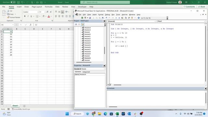Toggle Bold formatting in Excel
This screenshot has width=208, height=117.
click(x=25, y=16)
